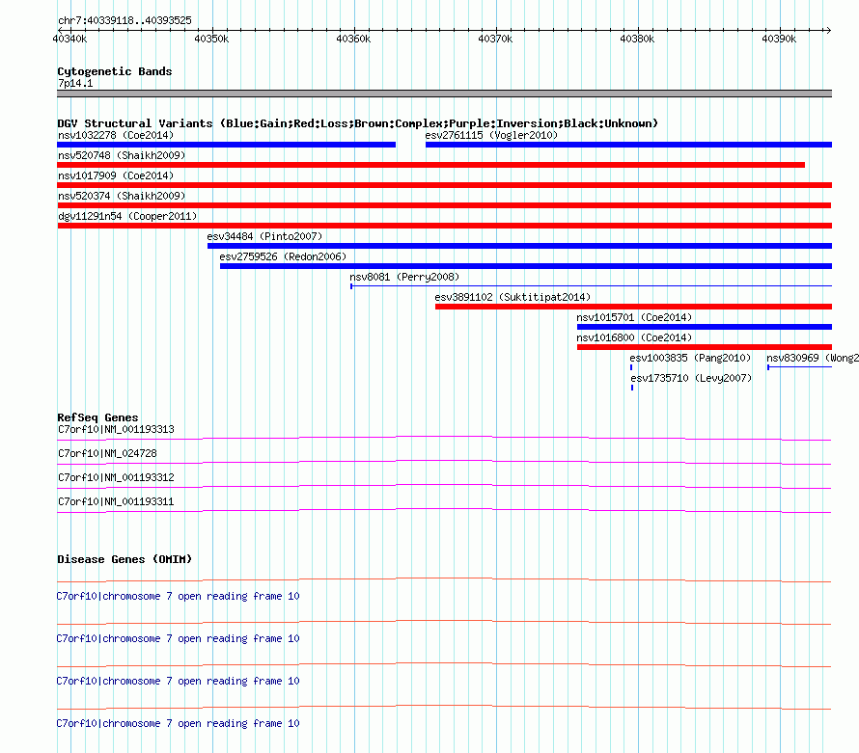Select the esv2761115 (Vogler2010) variant bar
The height and width of the screenshot is (753, 859).
click(628, 145)
